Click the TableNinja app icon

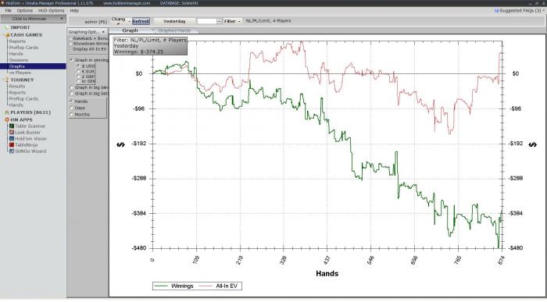(x=12, y=145)
